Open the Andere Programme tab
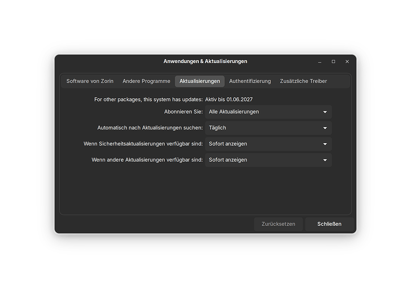This screenshot has width=411, height=288. pyautogui.click(x=146, y=81)
